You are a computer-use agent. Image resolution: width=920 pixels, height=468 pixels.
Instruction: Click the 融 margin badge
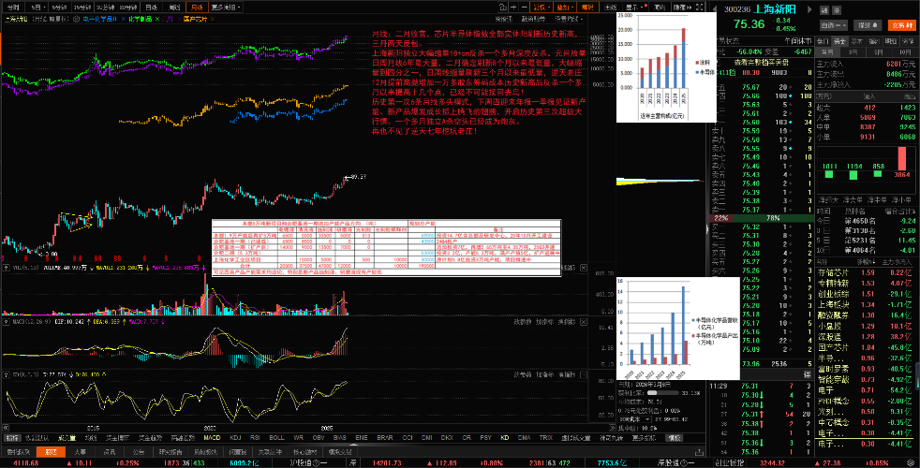[824, 10]
